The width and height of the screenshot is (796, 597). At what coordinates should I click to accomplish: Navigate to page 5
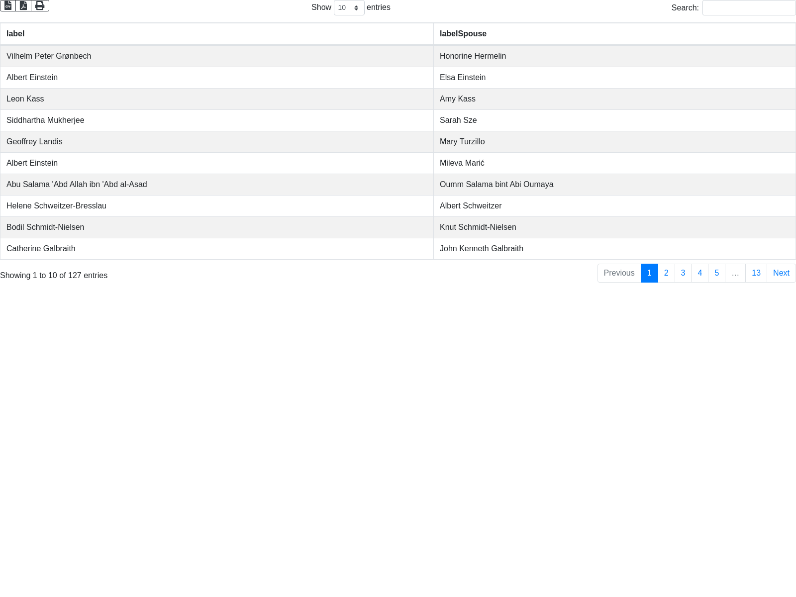716,273
